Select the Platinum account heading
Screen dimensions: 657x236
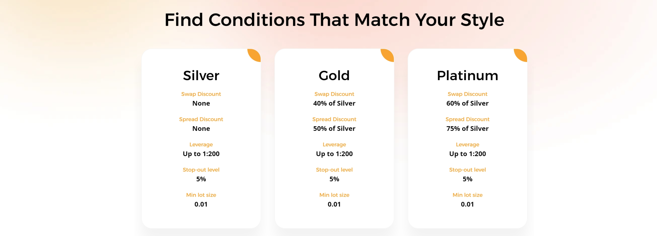pos(467,76)
